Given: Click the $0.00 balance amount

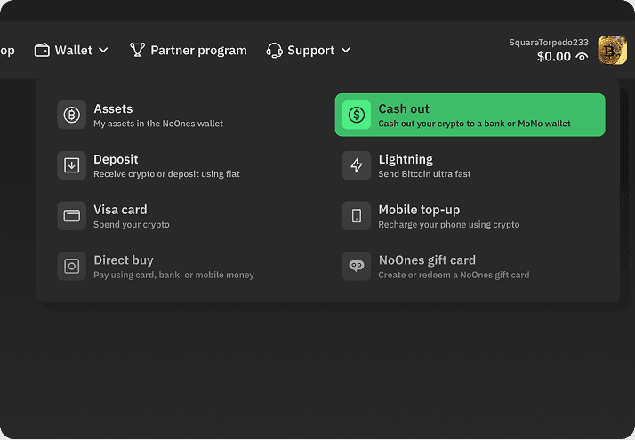Looking at the screenshot, I should 553,57.
